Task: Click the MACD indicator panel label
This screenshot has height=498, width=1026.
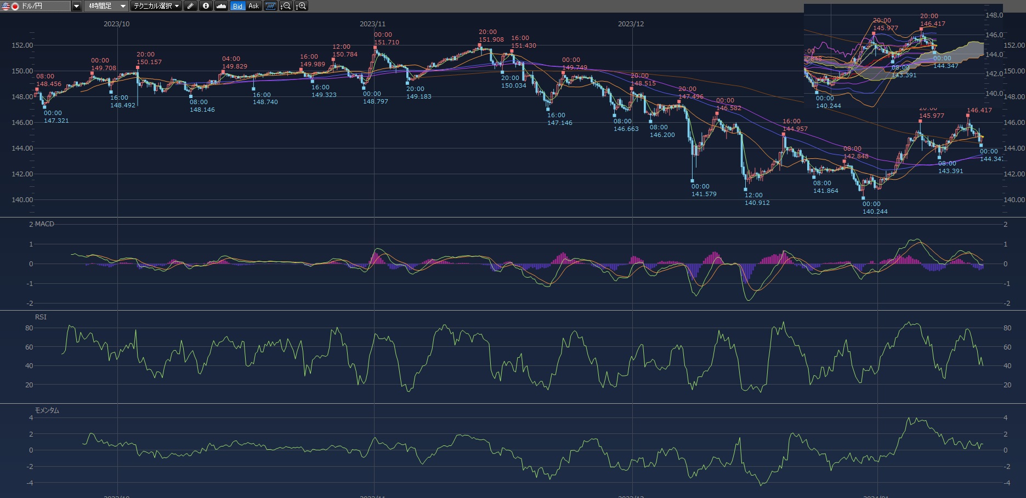Action: [44, 224]
